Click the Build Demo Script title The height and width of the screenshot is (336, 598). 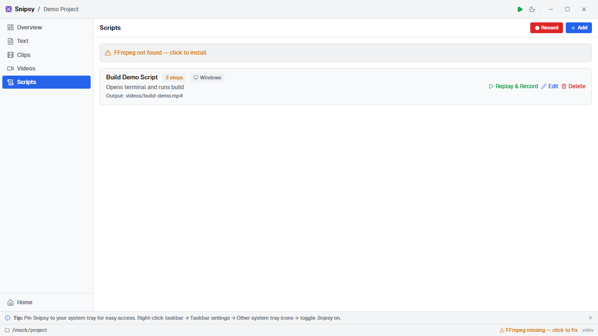[132, 77]
